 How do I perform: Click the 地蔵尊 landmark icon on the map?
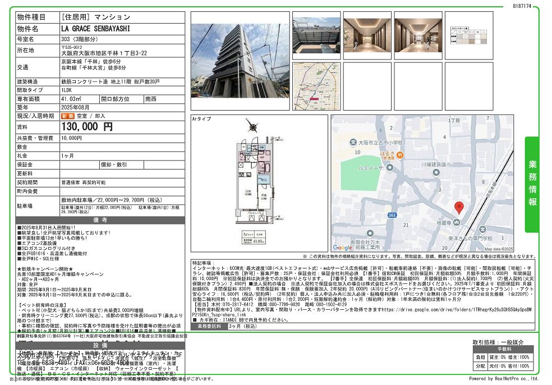[x=458, y=223]
